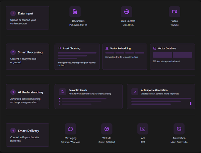Click step number 2 badge
Viewport: 201px width, 153px height.
pyautogui.click(x=13, y=52)
